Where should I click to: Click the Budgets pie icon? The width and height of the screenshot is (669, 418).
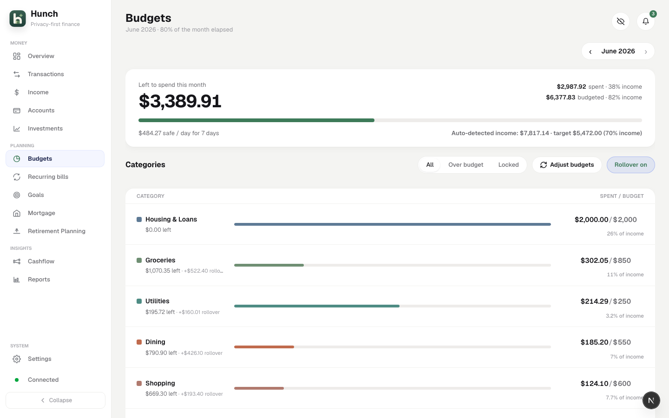[x=17, y=159]
